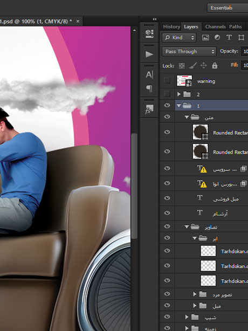Collapse the متن group arrow
The image size is (248, 331).
click(x=187, y=117)
